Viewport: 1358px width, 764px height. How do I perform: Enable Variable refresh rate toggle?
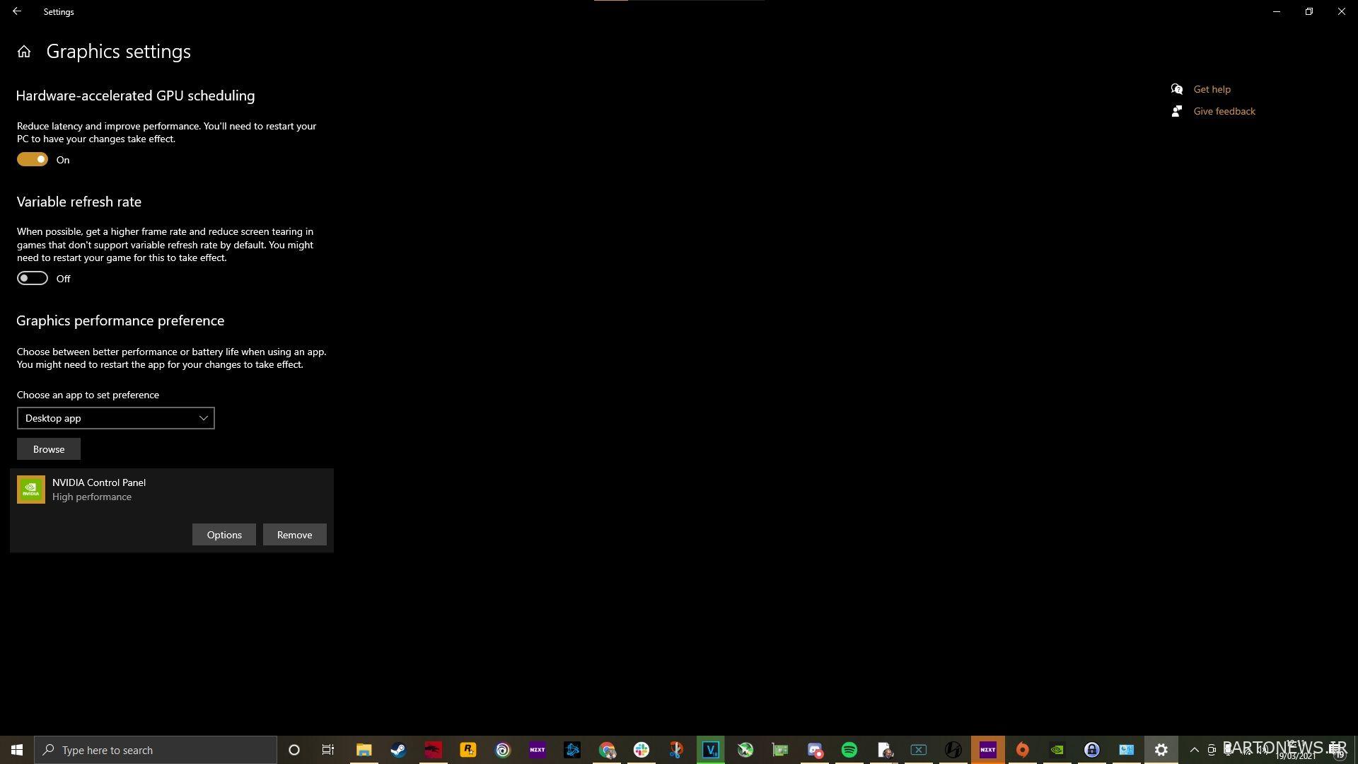pyautogui.click(x=33, y=279)
